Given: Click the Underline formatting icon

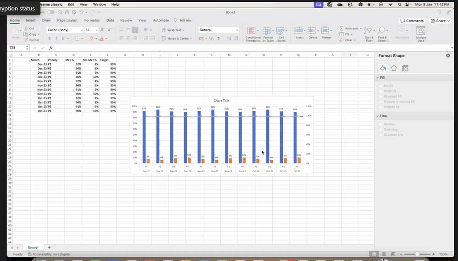Looking at the screenshot, I should [x=63, y=38].
